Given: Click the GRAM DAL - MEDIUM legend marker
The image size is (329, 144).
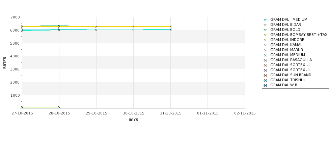Looking at the screenshot, I should 266,20.
